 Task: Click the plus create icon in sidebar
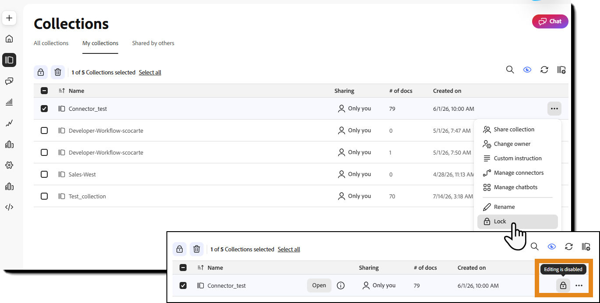[9, 18]
